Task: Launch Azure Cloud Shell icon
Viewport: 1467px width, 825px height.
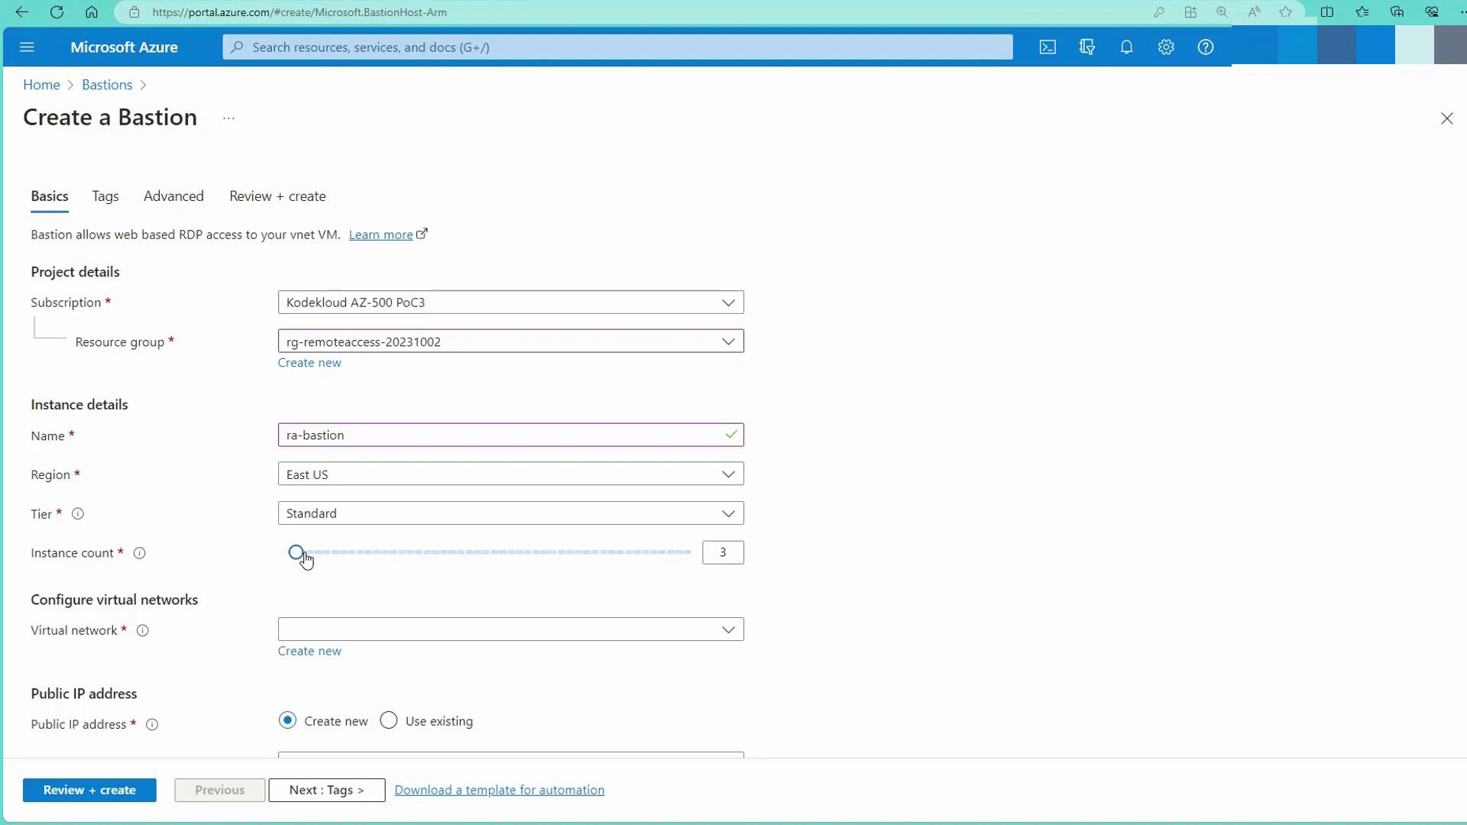Action: [1048, 47]
